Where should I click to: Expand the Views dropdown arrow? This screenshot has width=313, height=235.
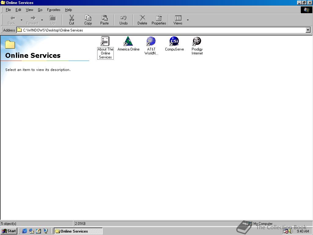click(188, 20)
